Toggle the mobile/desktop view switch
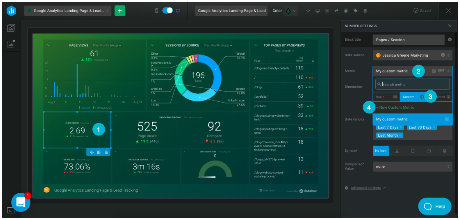This screenshot has width=460, height=220. pyautogui.click(x=167, y=11)
